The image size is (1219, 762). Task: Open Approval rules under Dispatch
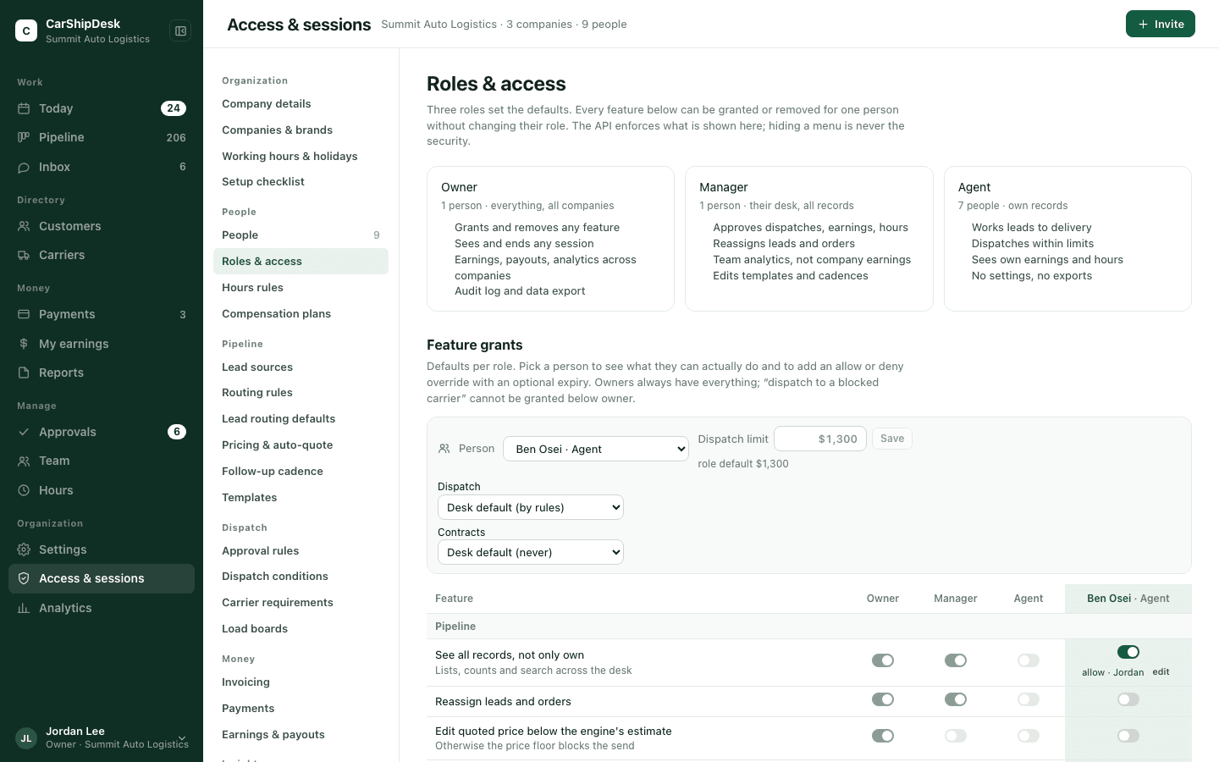301,551
